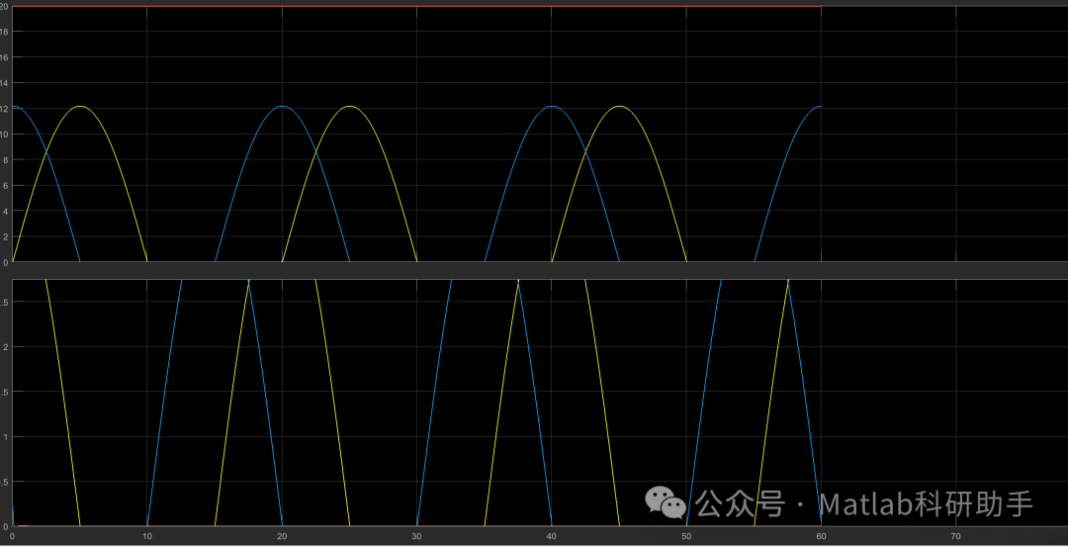Image resolution: width=1068 pixels, height=547 pixels.
Task: Select the lower scope plot with triangular pulses
Action: click(x=540, y=403)
